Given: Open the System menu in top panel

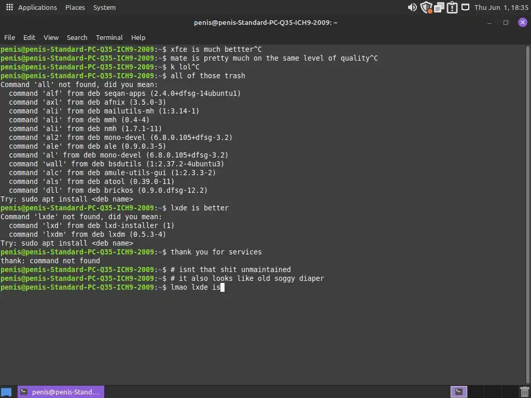Looking at the screenshot, I should pos(104,7).
